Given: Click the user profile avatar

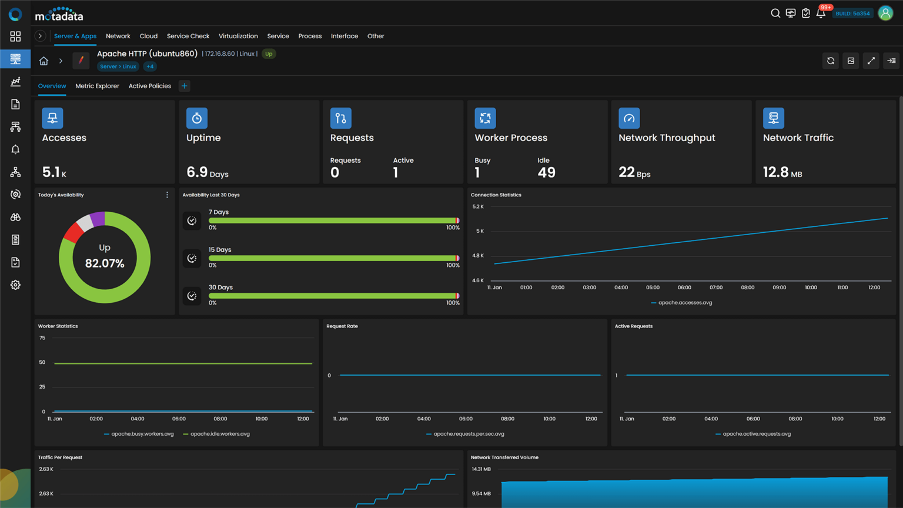Looking at the screenshot, I should point(885,13).
